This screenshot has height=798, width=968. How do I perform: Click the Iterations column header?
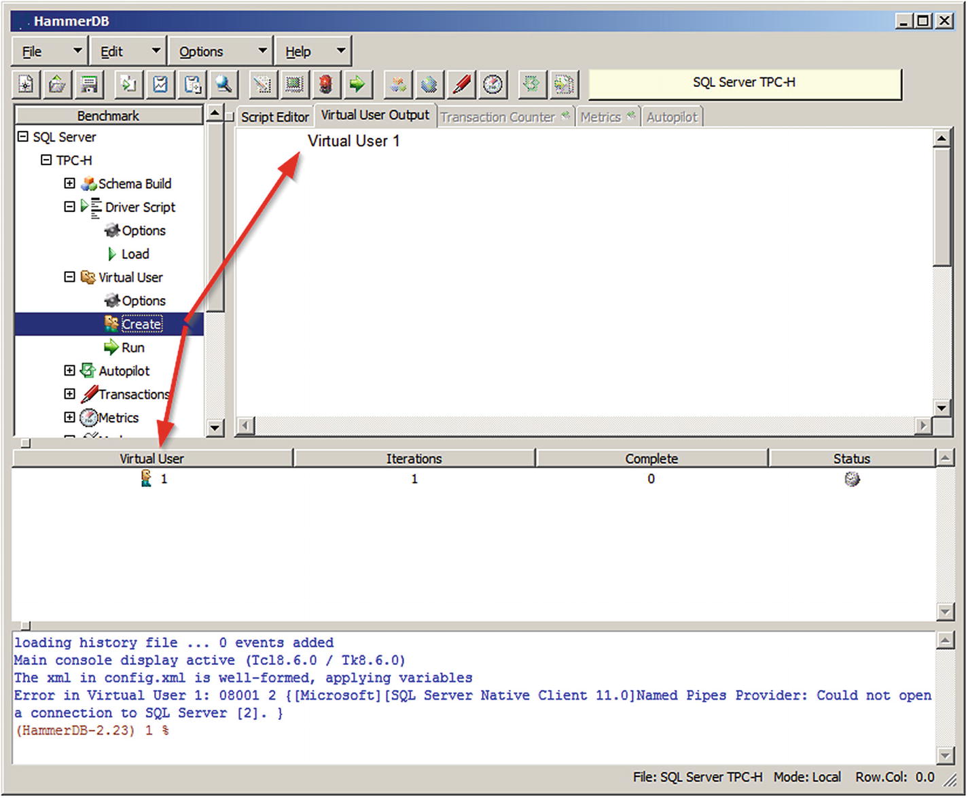coord(414,458)
